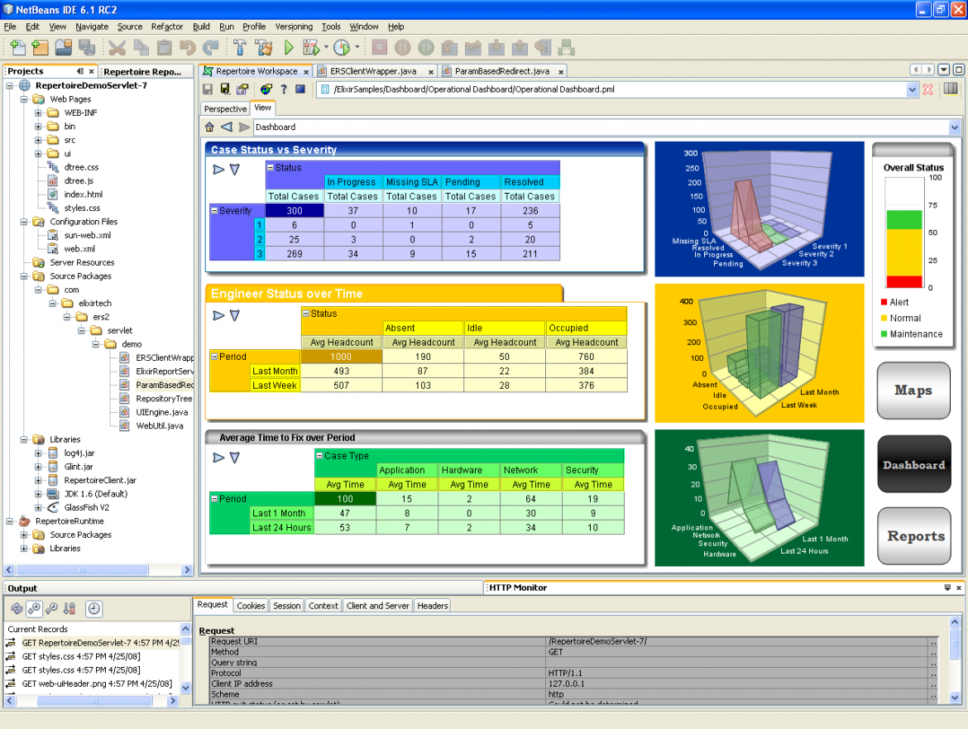968x729 pixels.
Task: Click the Paste icon in the toolbar
Action: [165, 48]
